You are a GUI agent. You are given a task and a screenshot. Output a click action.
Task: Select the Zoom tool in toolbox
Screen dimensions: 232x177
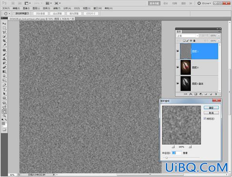click(x=4, y=116)
